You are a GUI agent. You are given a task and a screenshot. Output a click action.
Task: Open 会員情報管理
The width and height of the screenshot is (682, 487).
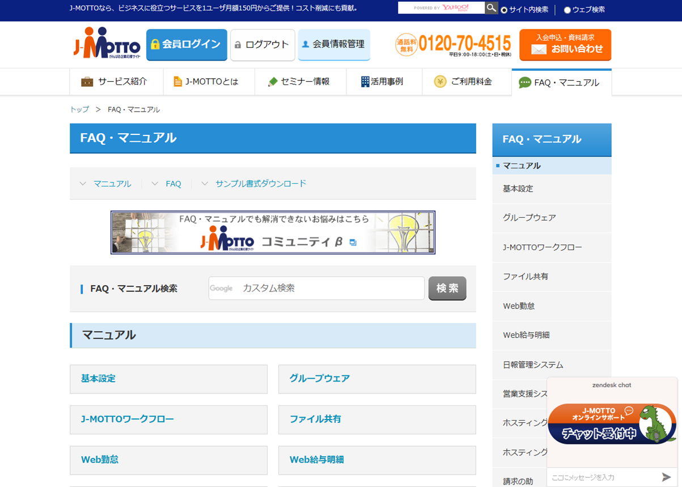(334, 45)
